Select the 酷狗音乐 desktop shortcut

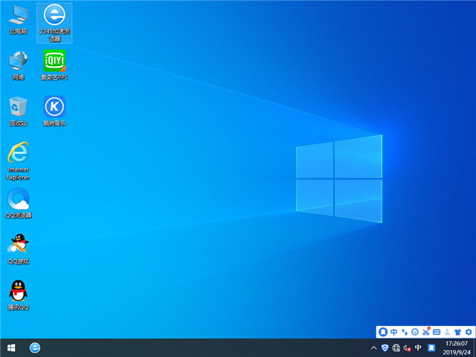54,111
